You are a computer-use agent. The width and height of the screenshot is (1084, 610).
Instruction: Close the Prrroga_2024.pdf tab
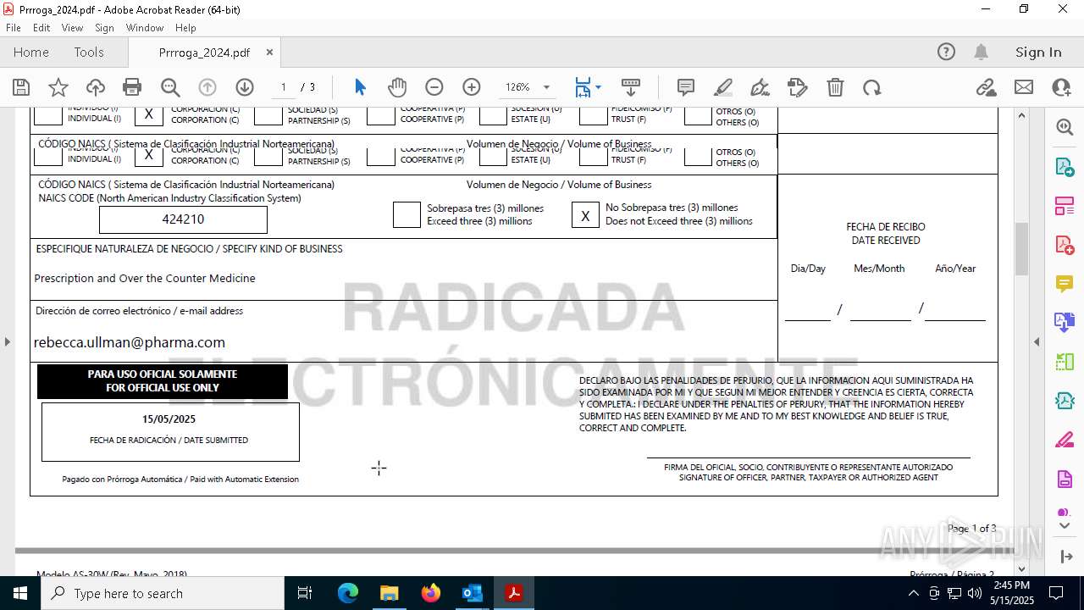click(269, 53)
